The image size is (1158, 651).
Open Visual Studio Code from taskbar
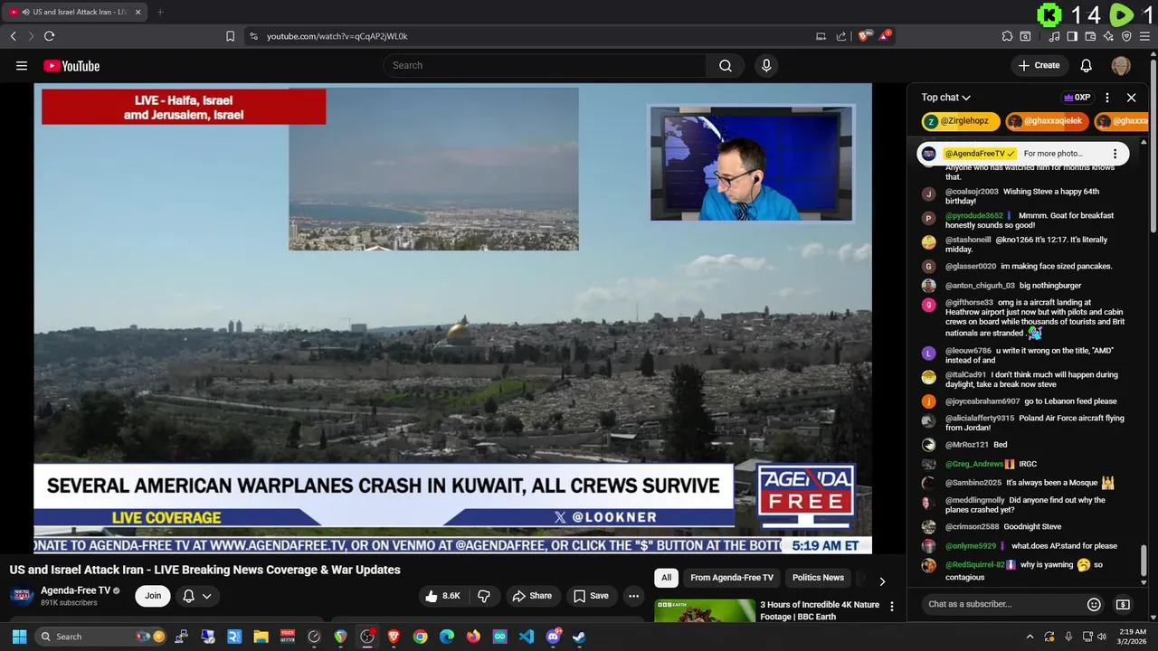tap(527, 637)
